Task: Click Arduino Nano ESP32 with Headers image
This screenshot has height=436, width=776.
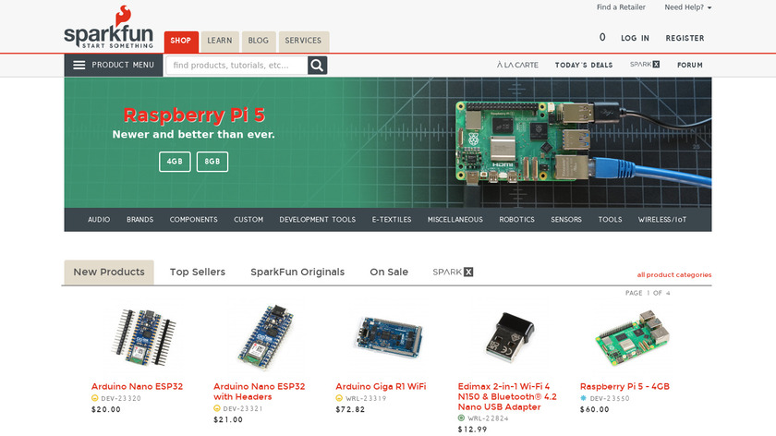Action: (266, 337)
